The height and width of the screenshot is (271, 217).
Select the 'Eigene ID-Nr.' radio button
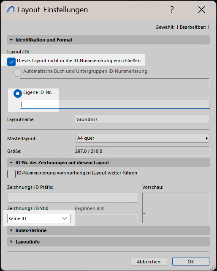click(18, 94)
